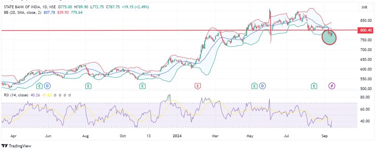Viewport: 376px width, 151px height.
Task: Open the green E earnings marker above Aug 2023
Action: point(88,86)
